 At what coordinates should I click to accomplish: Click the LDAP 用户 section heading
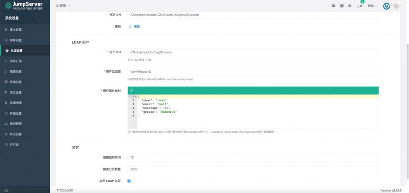[80, 42]
